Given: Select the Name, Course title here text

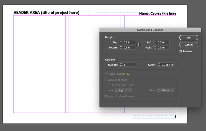Looking at the screenshot, I should [x=157, y=14].
